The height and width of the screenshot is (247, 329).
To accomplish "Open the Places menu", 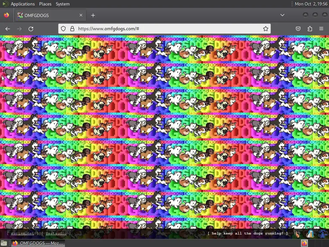I will (45, 4).
